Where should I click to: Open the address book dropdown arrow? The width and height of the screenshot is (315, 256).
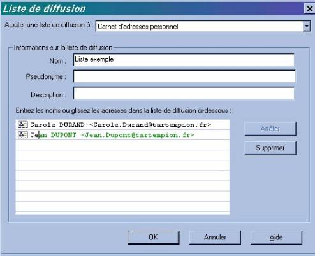(x=307, y=26)
